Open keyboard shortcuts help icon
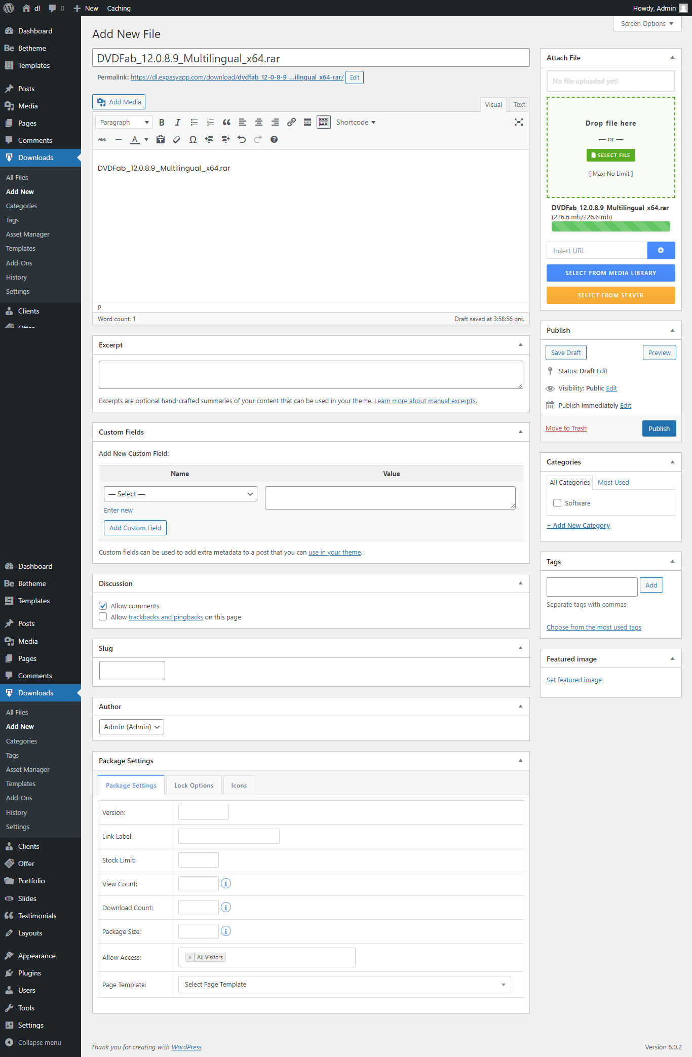 tap(274, 139)
